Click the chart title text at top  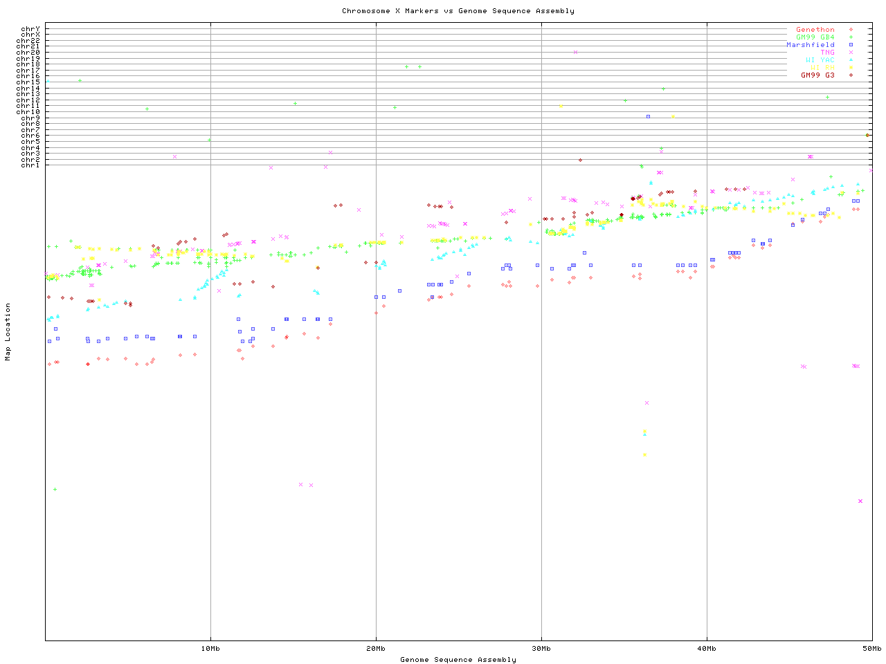[458, 11]
